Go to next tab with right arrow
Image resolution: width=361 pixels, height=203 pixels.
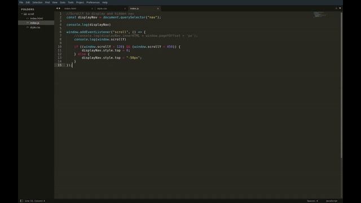click(60, 8)
